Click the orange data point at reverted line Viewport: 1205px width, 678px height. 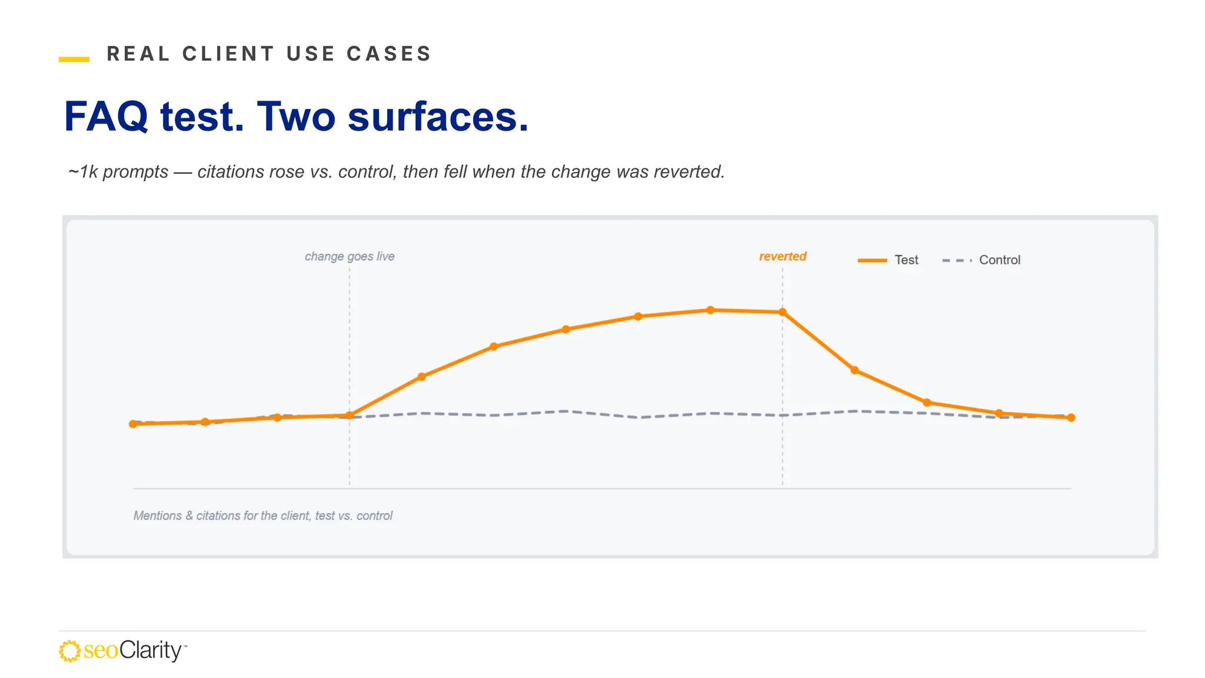[783, 313]
